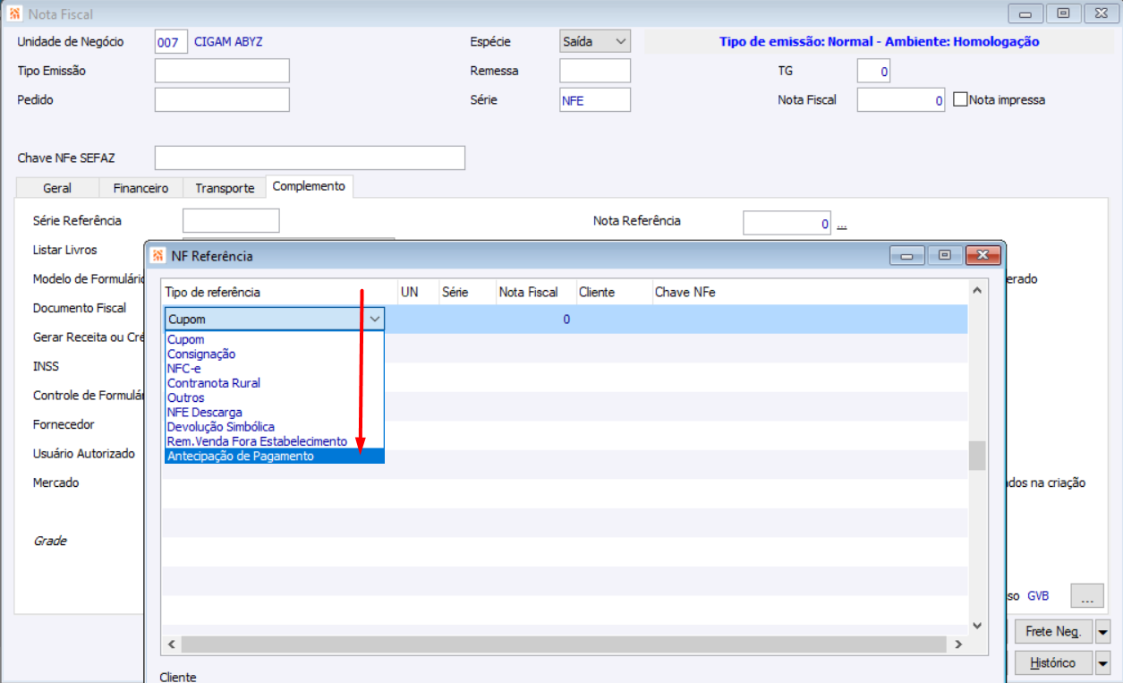
Task: Click Nota Fiscal cell showing 0
Action: (536, 319)
